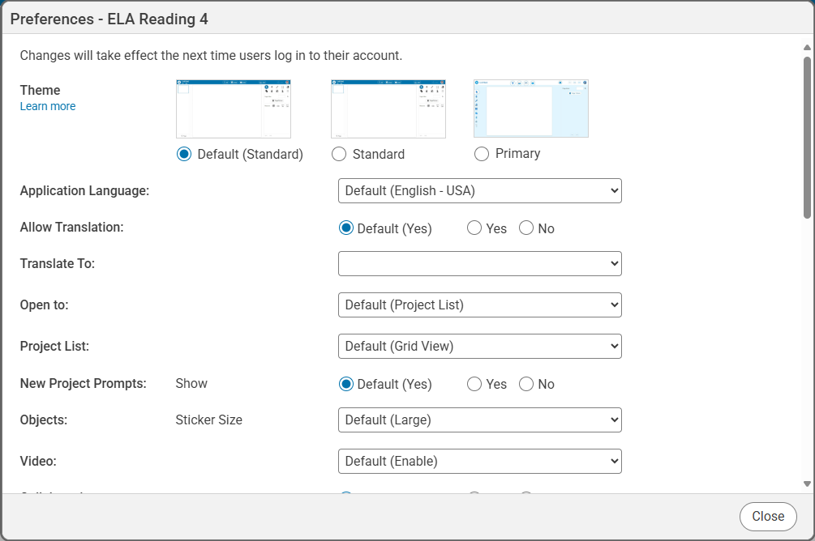Choose Default (Yes) for New Project Prompts
Viewport: 815px width, 541px height.
[346, 384]
